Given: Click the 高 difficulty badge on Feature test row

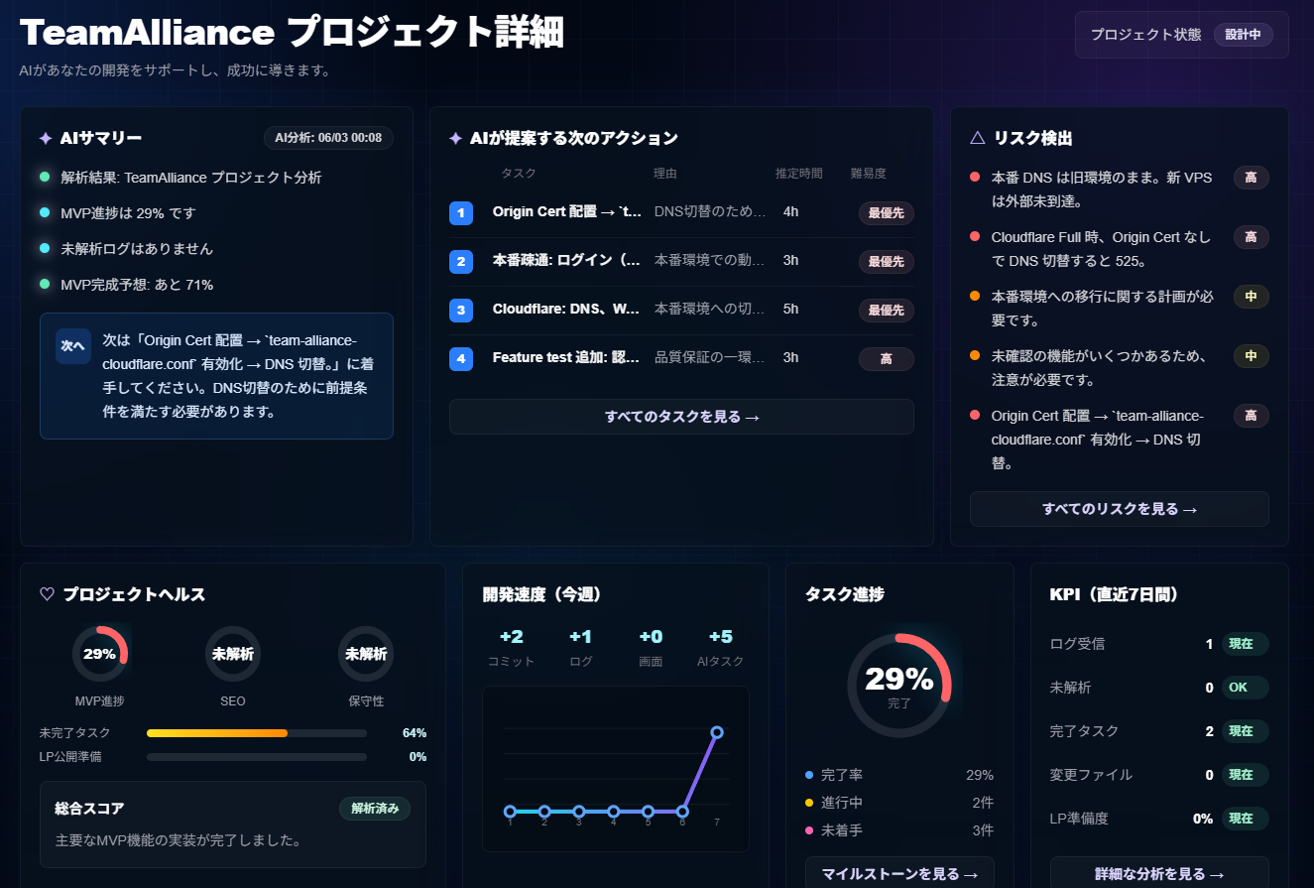Looking at the screenshot, I should click(x=886, y=359).
